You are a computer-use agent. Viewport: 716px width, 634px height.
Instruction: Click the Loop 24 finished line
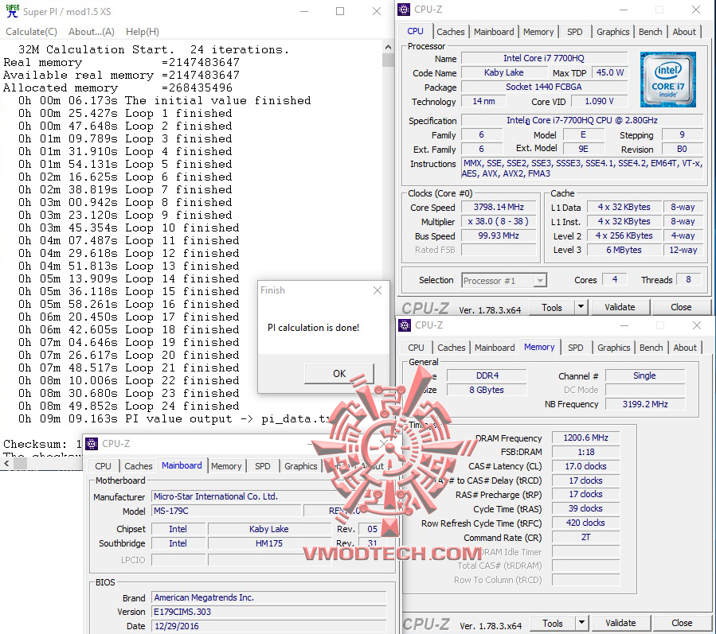pos(128,406)
